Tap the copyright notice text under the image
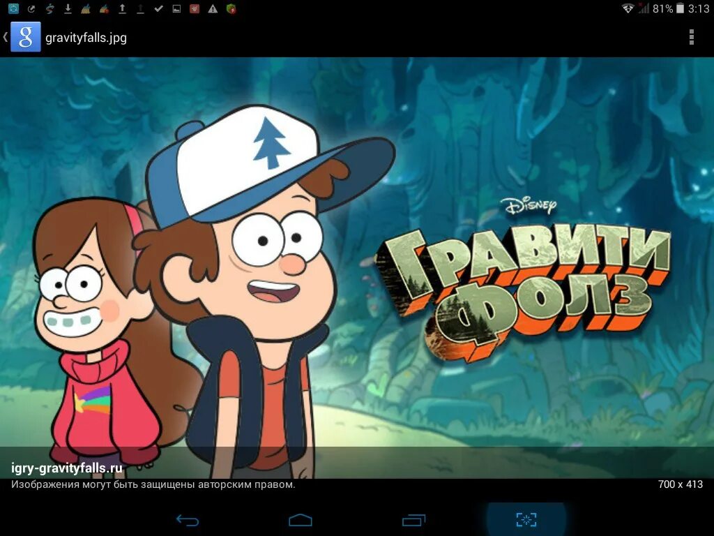 tap(153, 484)
